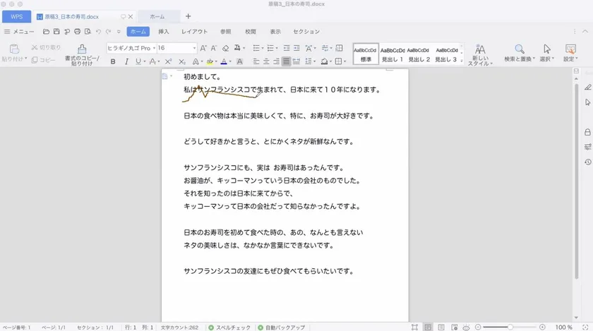The height and width of the screenshot is (331, 593).
Task: Open the レイアウト ribbon tab
Action: (x=195, y=32)
